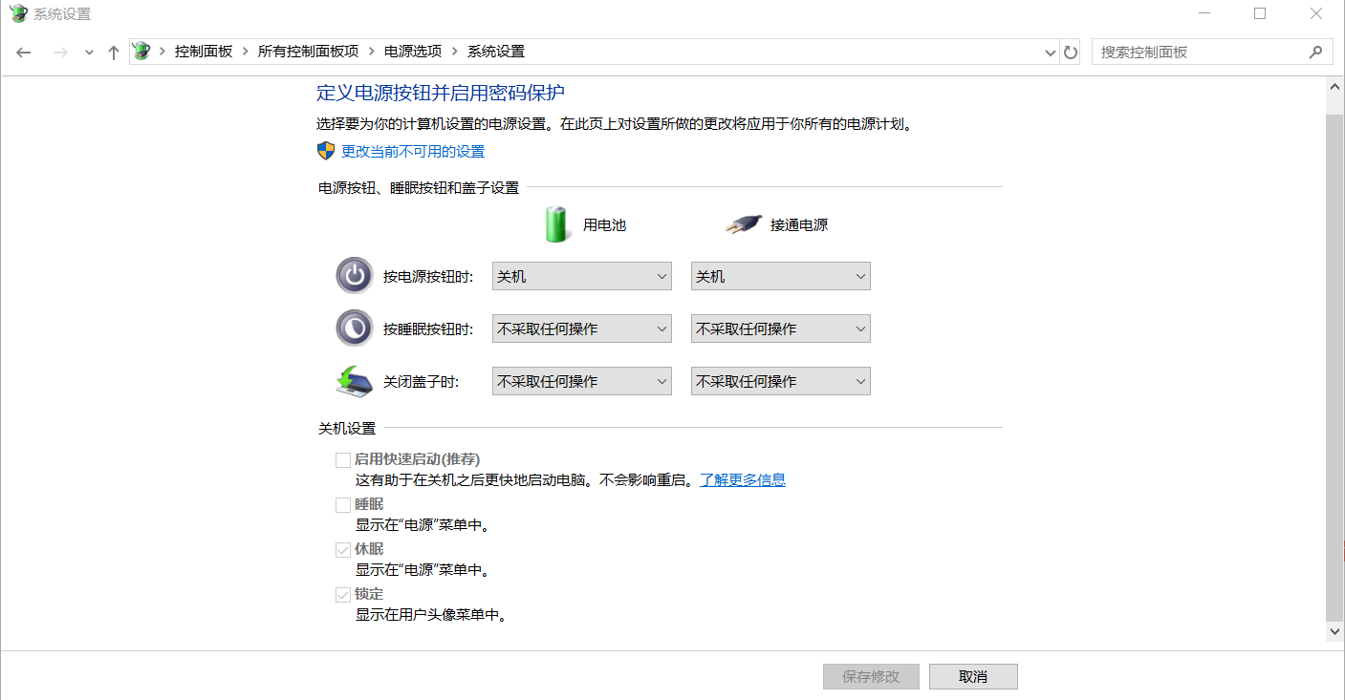Click 更改当前不可用的设置 link

coord(413,151)
